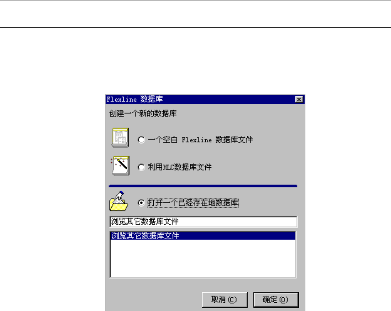Click the empty white area of the database list
This screenshot has height=311, width=391.
pos(203,258)
